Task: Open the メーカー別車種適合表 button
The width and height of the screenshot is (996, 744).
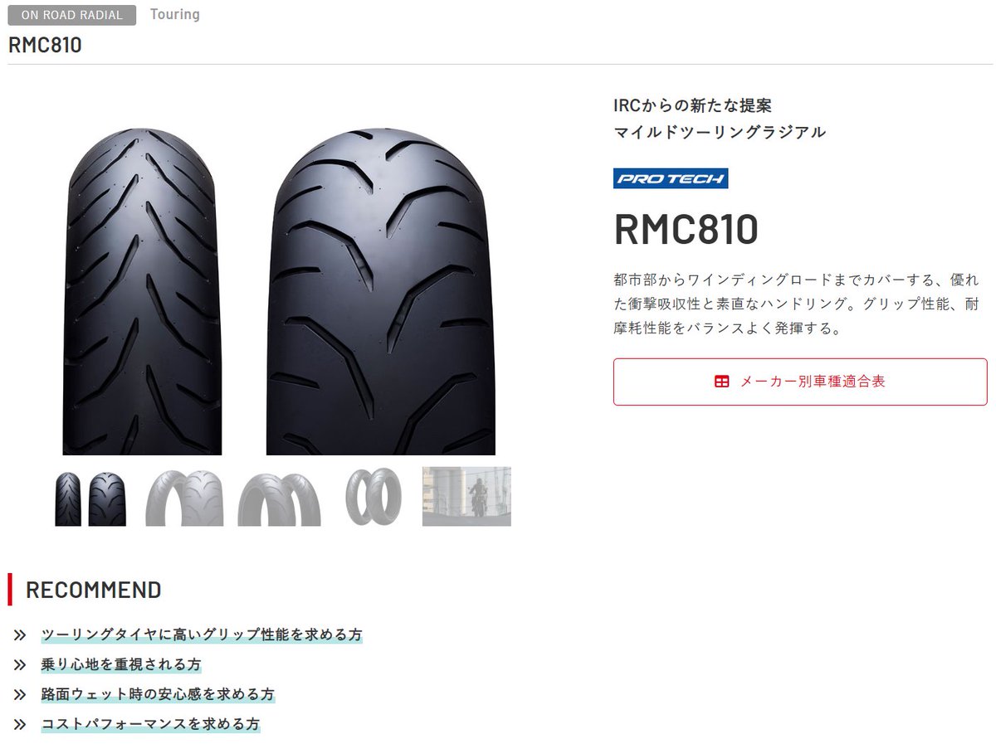Action: [800, 382]
